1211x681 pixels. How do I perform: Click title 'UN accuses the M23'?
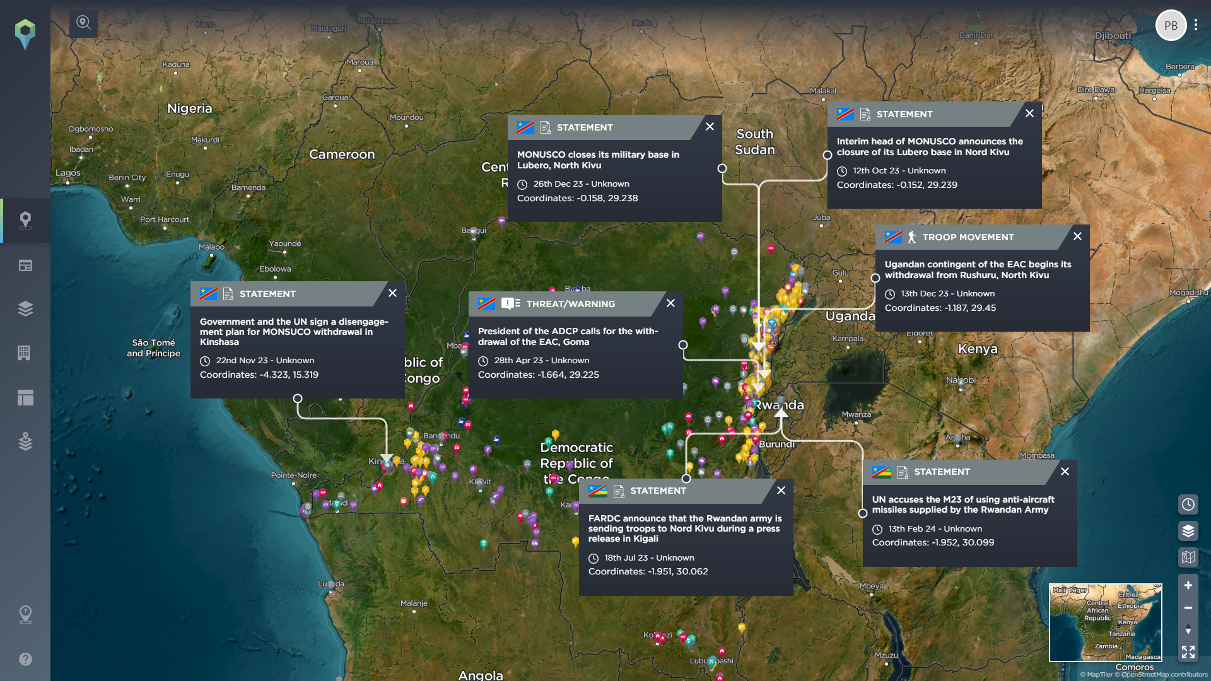click(963, 504)
